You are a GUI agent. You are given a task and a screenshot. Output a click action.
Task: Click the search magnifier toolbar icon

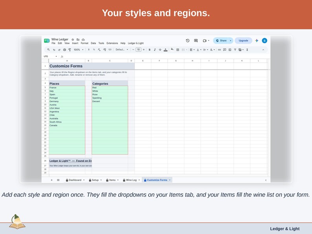tap(48, 49)
